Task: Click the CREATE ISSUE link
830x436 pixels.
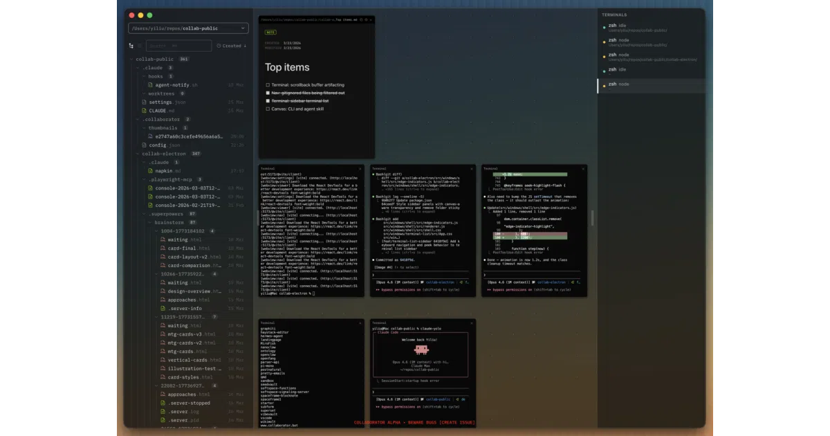Action: coord(458,422)
